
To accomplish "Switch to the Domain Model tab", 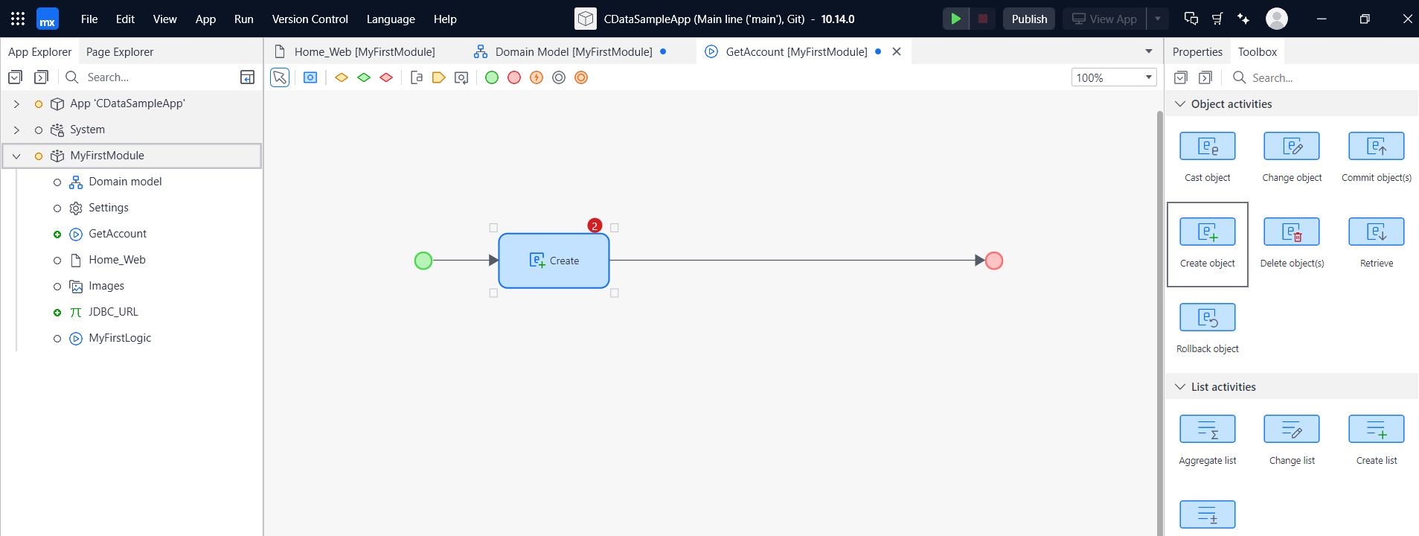I will 573,52.
